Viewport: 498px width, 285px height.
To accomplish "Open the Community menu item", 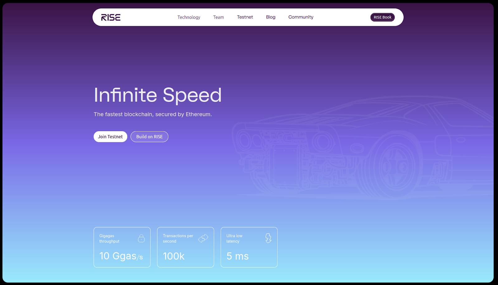I will coord(301,17).
